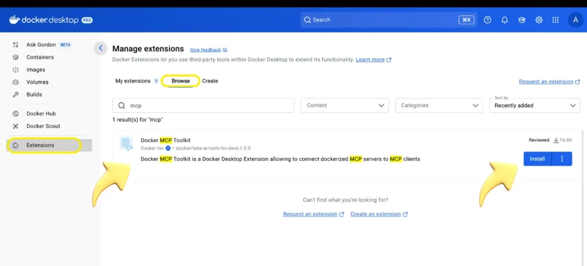Open the Settings gear icon

click(539, 20)
